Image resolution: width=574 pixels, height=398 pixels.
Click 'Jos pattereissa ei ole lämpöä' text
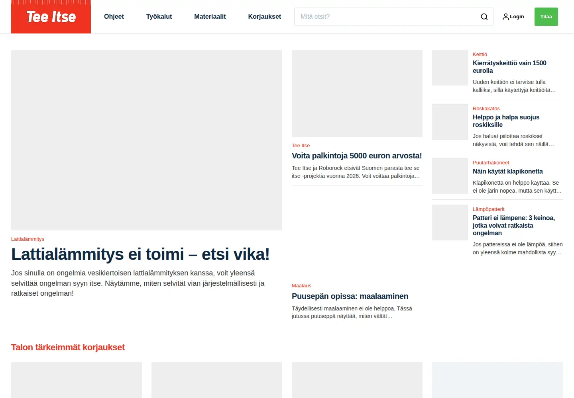[518, 248]
